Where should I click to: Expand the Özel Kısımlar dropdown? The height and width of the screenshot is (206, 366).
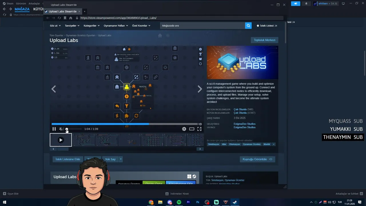point(141,25)
